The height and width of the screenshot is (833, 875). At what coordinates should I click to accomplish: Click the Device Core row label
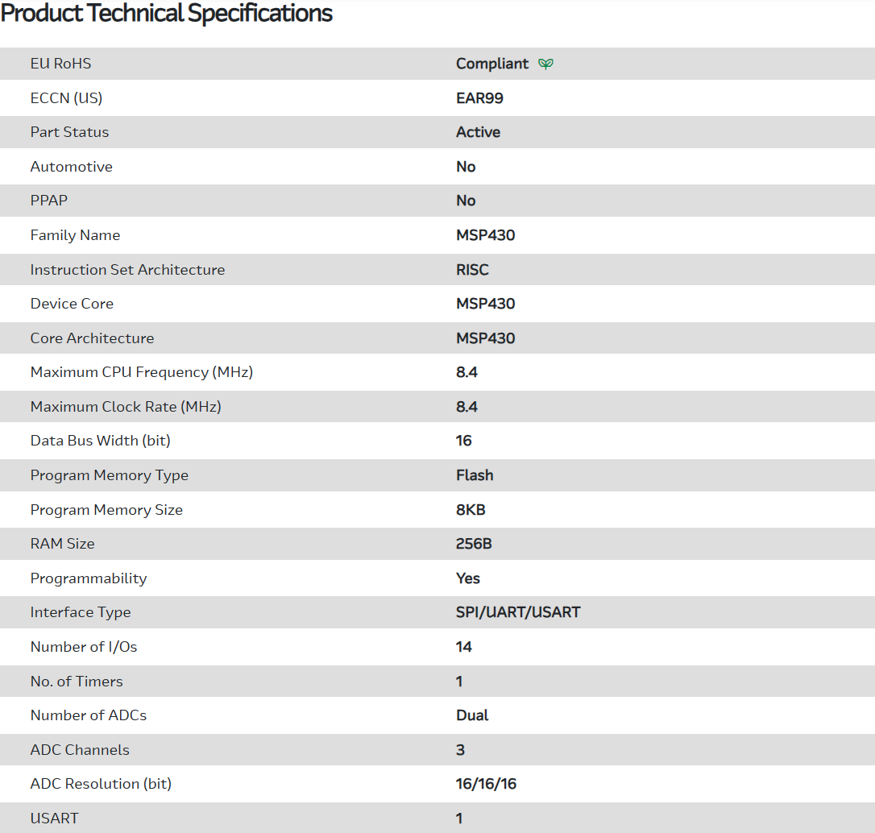coord(72,304)
